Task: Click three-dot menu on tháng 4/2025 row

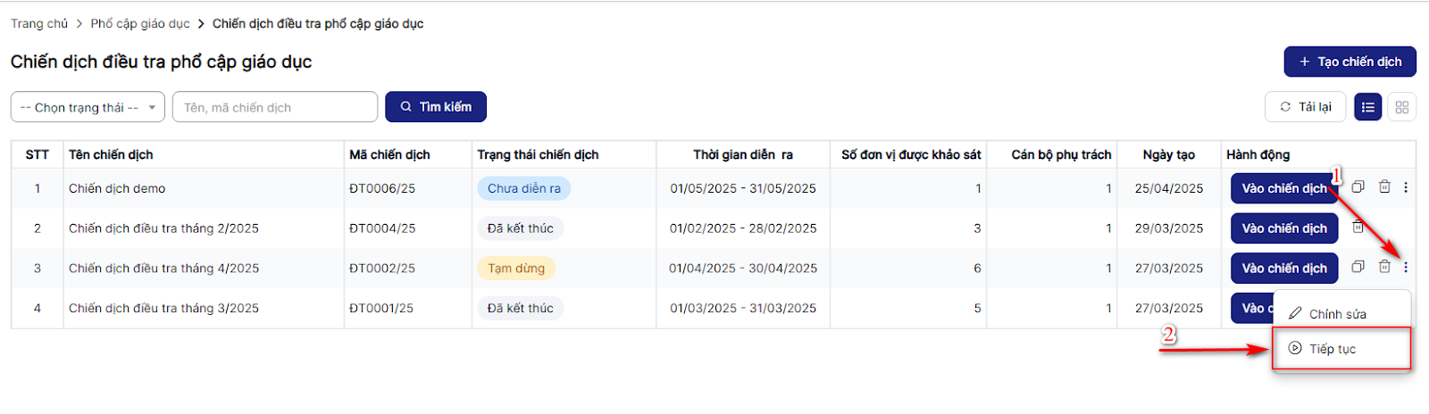Action: (x=1406, y=267)
